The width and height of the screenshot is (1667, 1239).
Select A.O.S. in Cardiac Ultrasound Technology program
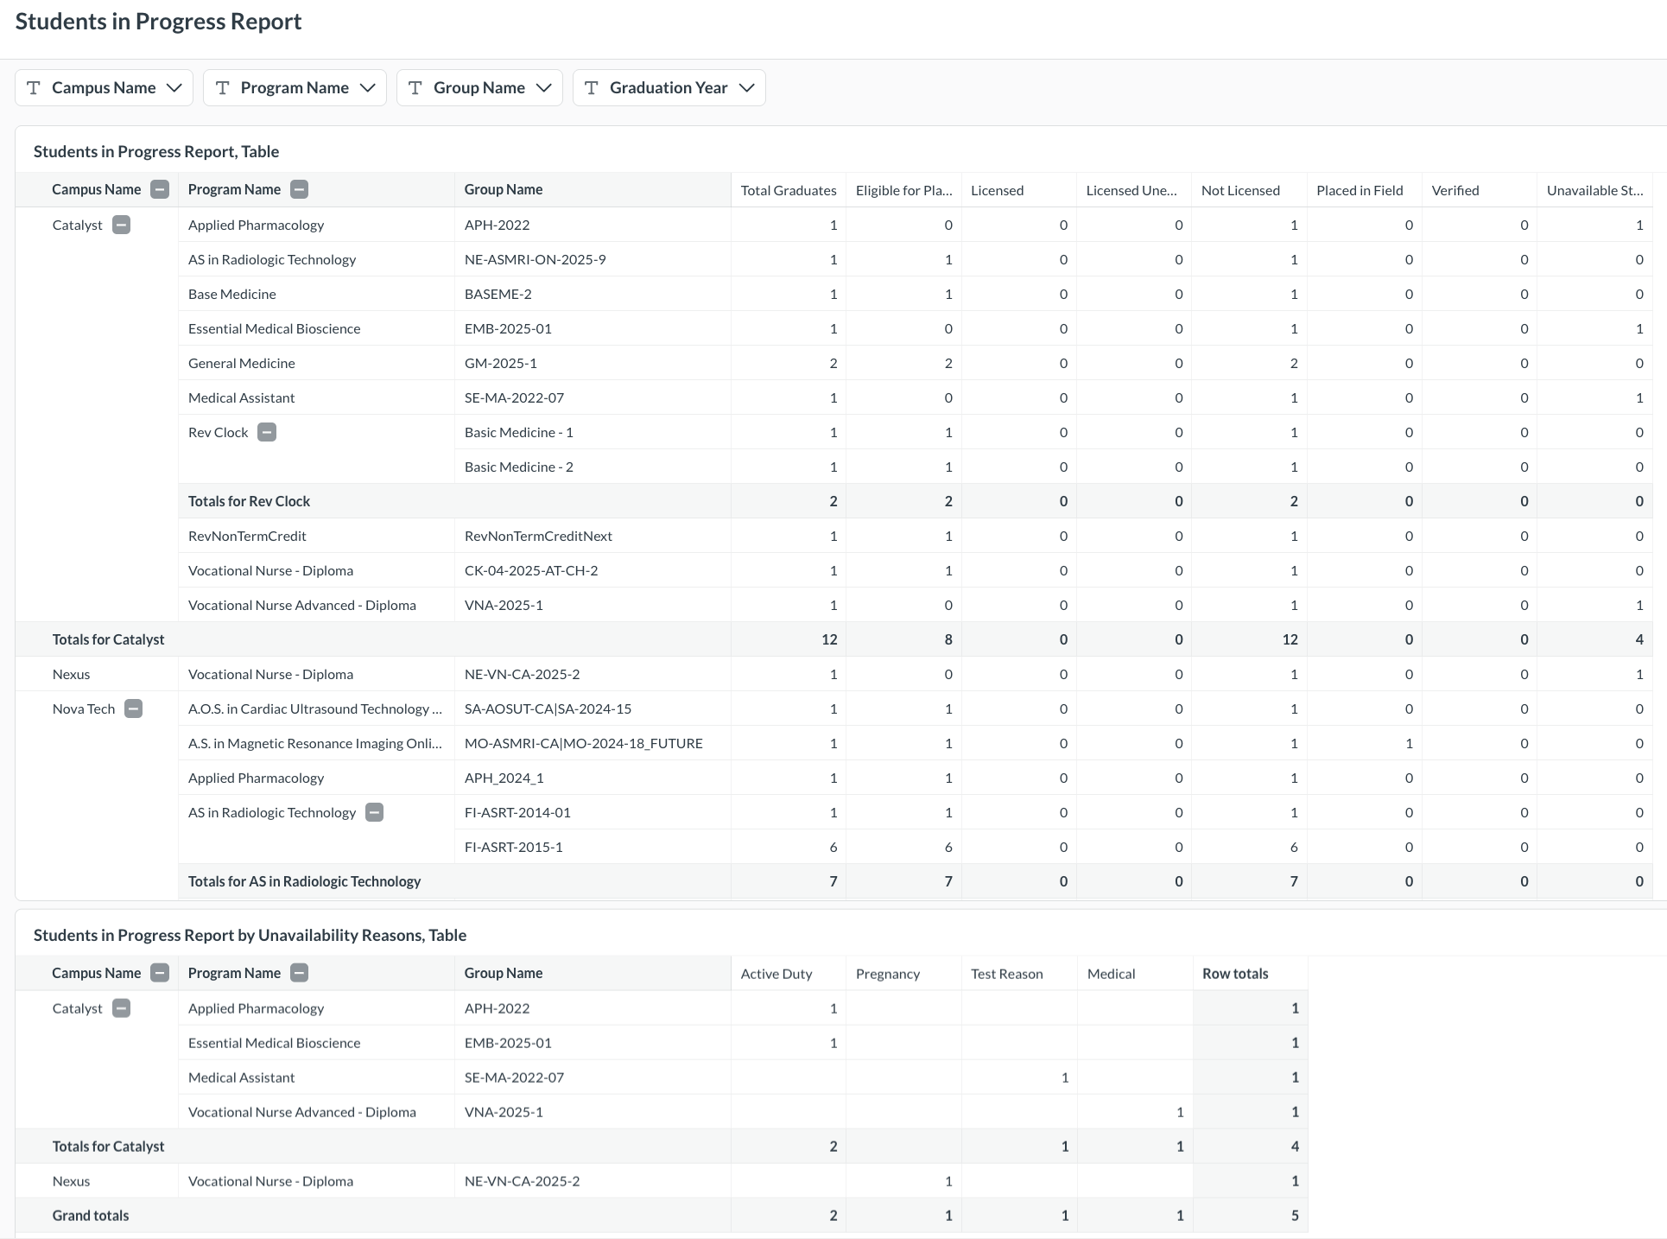(x=316, y=708)
